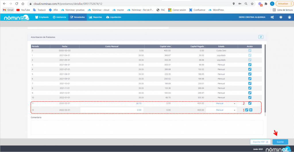Screen dimensions: 294x152
Task: Click the Cuota Cero status cell
Action: 221,51
